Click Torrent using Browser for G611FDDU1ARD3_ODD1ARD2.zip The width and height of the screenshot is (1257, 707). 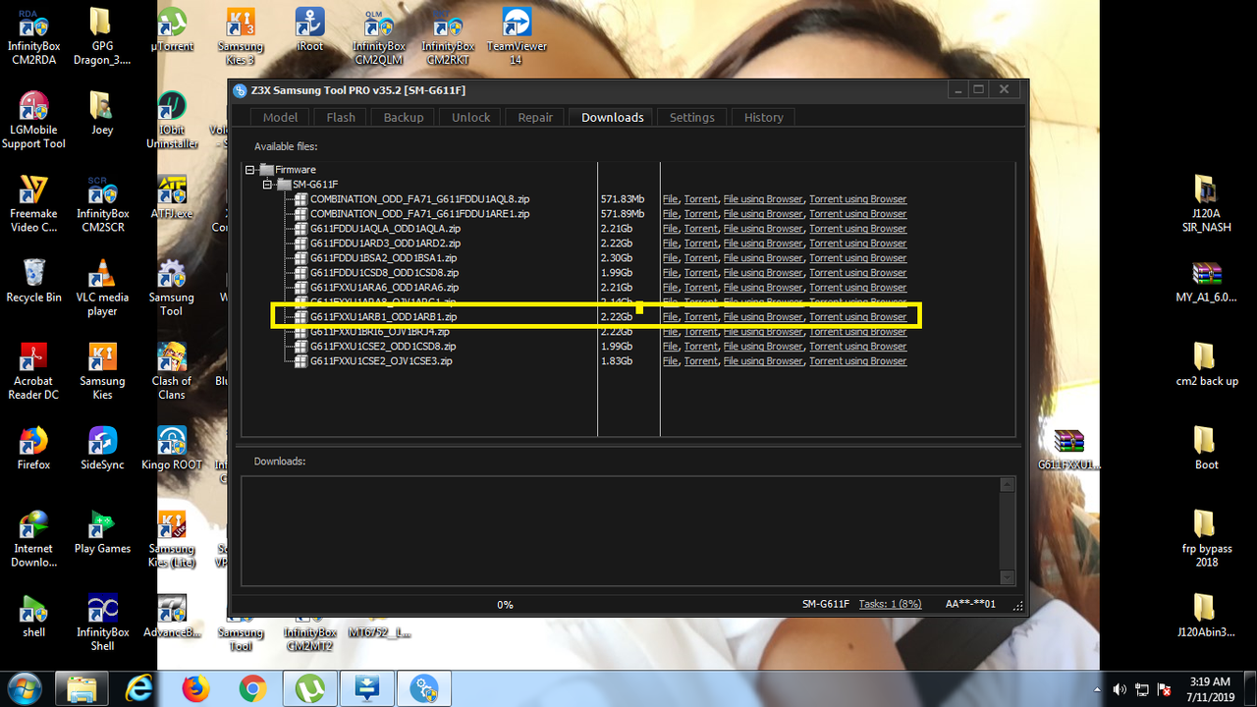tap(858, 244)
